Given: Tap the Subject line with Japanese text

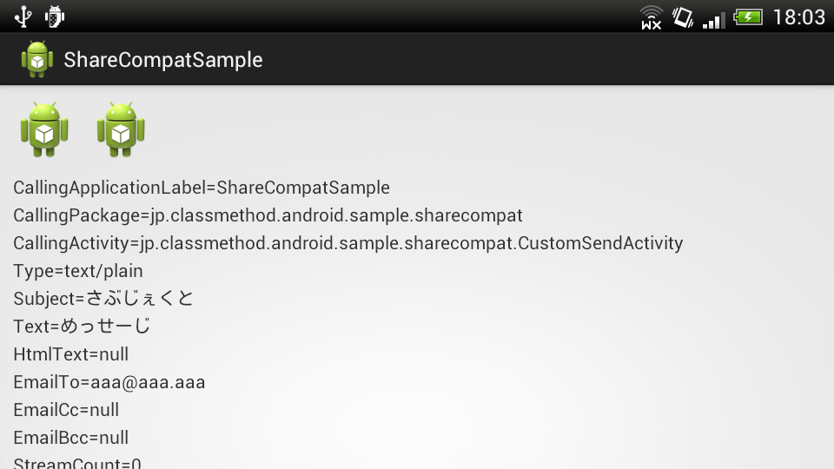Looking at the screenshot, I should point(103,299).
